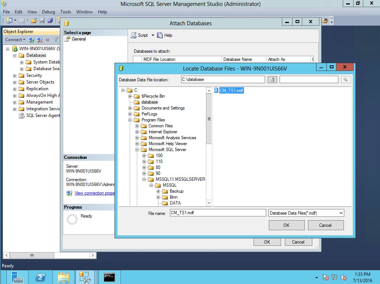Open the Window menu
The width and height of the screenshot is (380, 284).
(x=84, y=12)
